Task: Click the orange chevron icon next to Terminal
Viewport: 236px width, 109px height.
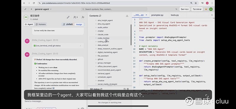Action: coord(206,9)
